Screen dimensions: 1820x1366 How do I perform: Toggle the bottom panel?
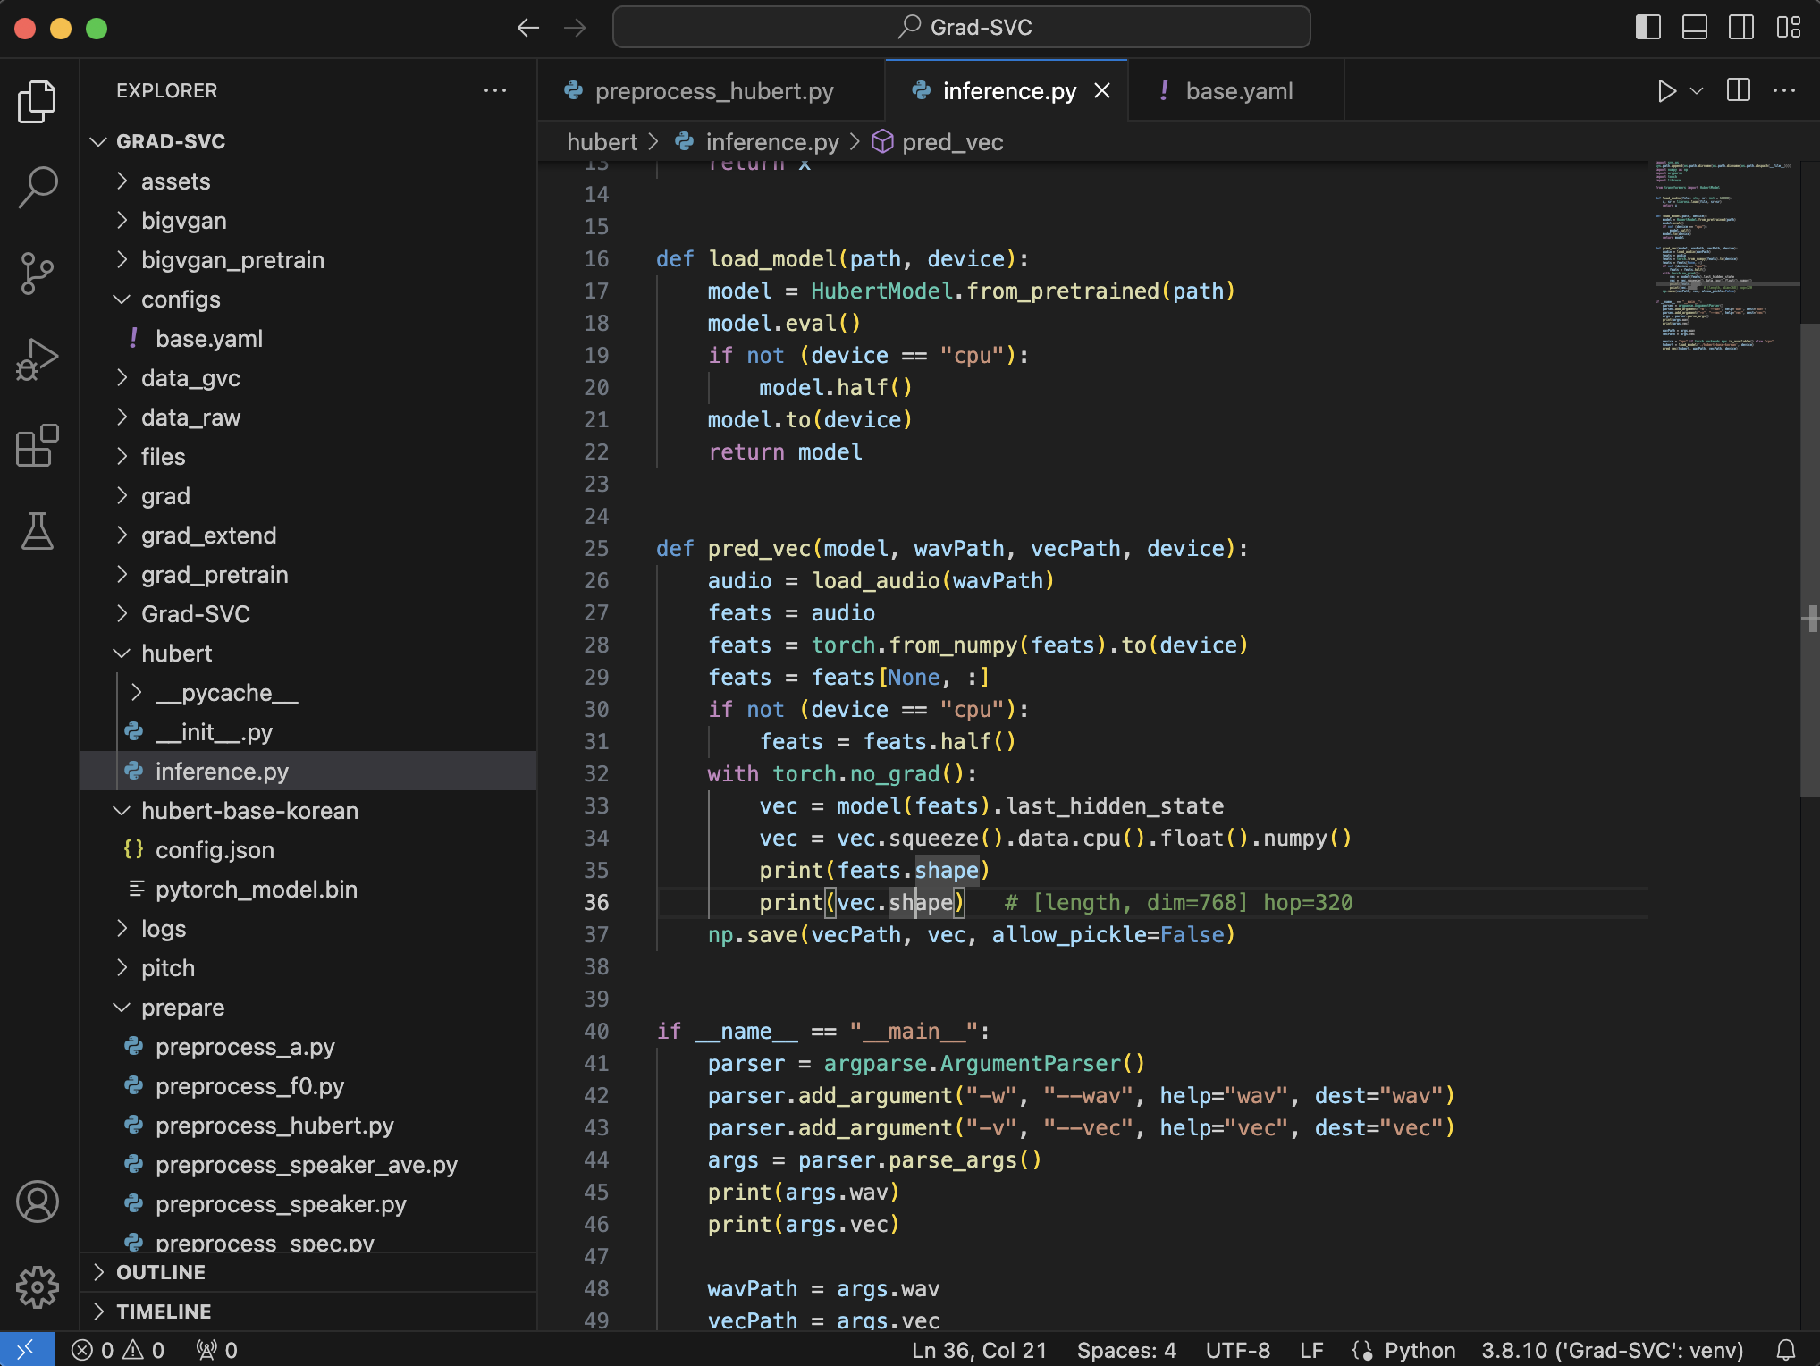(x=1695, y=28)
